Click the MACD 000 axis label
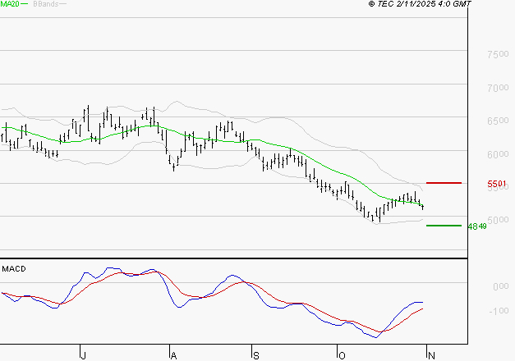Image resolution: width=515 pixels, height=361 pixels. pyautogui.click(x=501, y=286)
